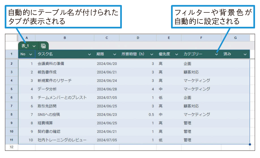Open the 期限 column filter dropdown
This screenshot has width=260, height=158.
tap(115, 54)
